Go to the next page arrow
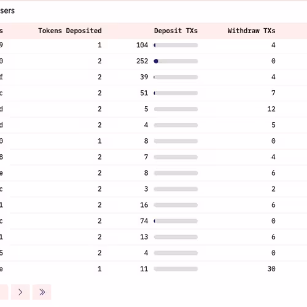Image resolution: width=307 pixels, height=307 pixels. (20, 292)
